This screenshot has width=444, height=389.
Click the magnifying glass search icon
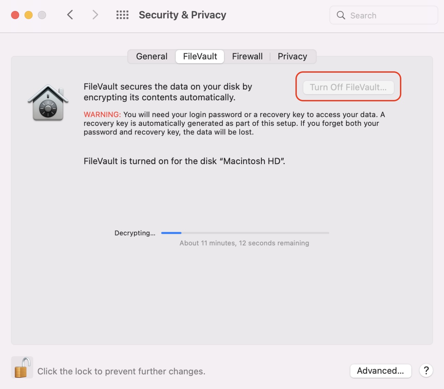click(x=341, y=15)
